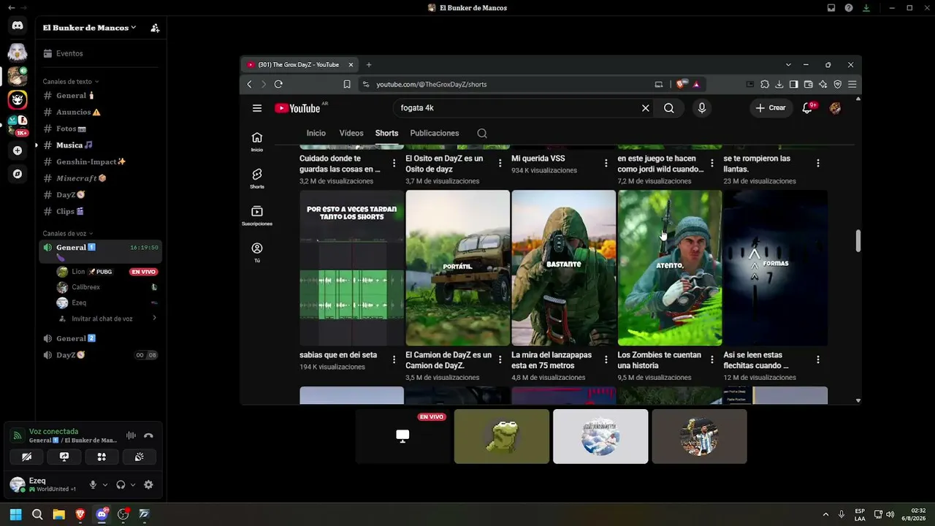Submit the YouTube search with magnifier

(668, 108)
